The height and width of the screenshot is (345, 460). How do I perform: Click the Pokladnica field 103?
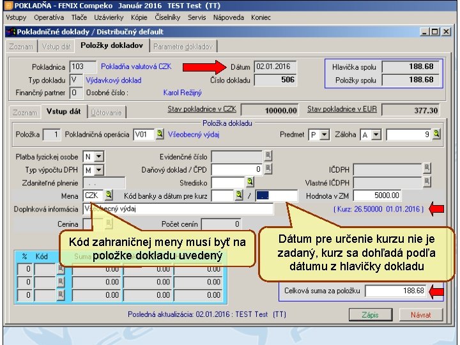pos(82,66)
